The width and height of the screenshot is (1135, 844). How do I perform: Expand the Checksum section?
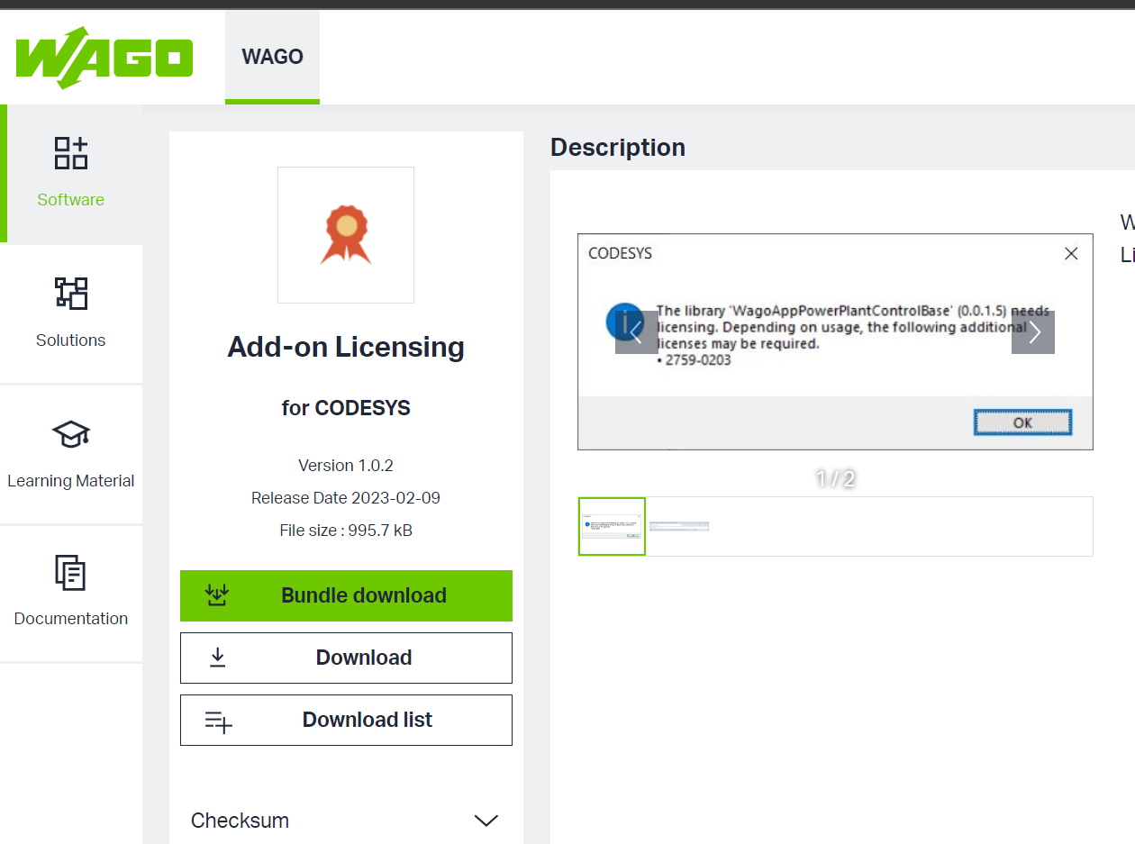pyautogui.click(x=345, y=821)
